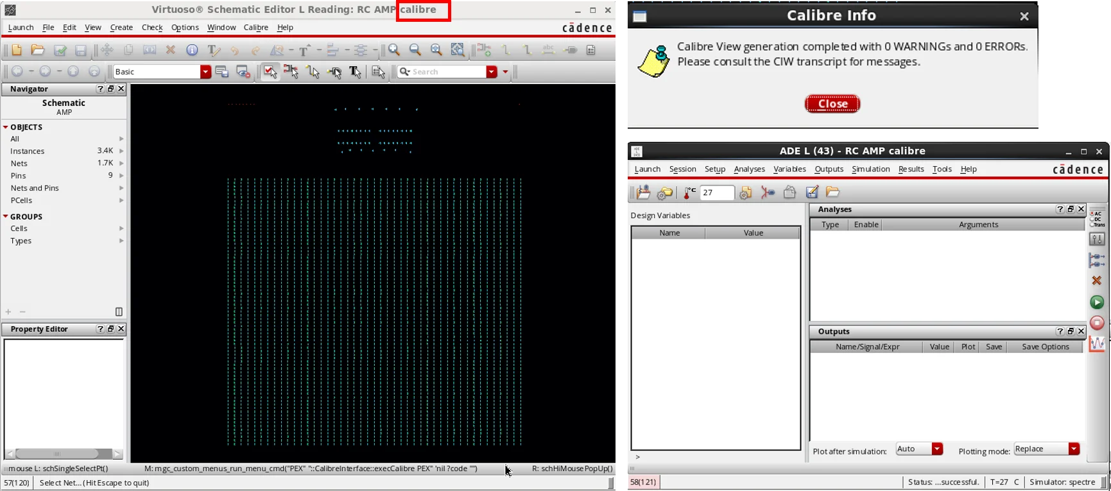Click the red Stop Simulation button
This screenshot has height=491, width=1111.
(x=1097, y=323)
